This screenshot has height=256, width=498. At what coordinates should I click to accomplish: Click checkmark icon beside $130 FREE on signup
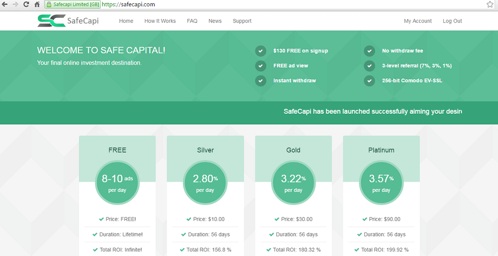[x=260, y=51]
